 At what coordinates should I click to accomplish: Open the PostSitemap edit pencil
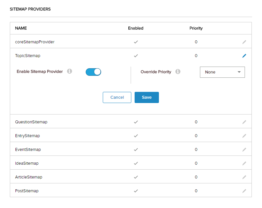244,191
